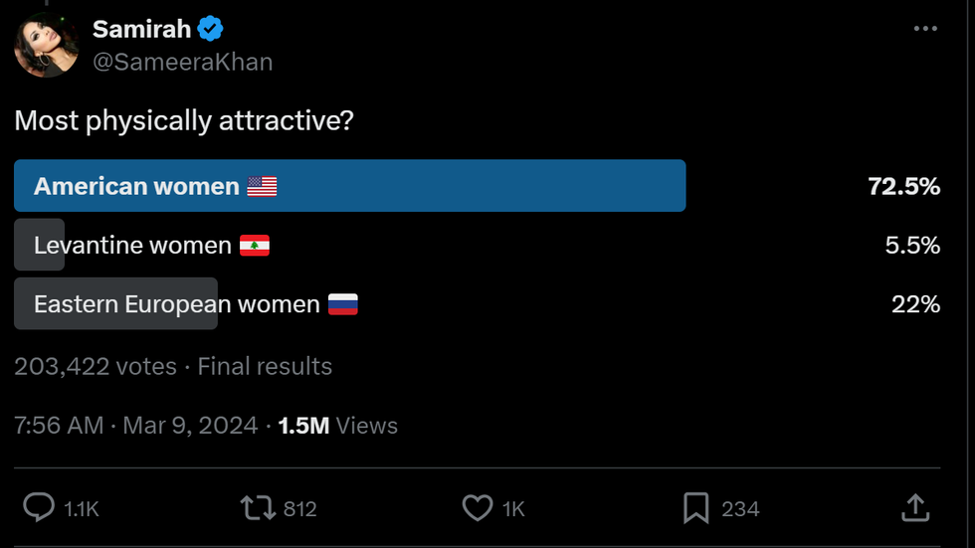
Task: Click the Russian flag emoji
Action: coord(342,304)
